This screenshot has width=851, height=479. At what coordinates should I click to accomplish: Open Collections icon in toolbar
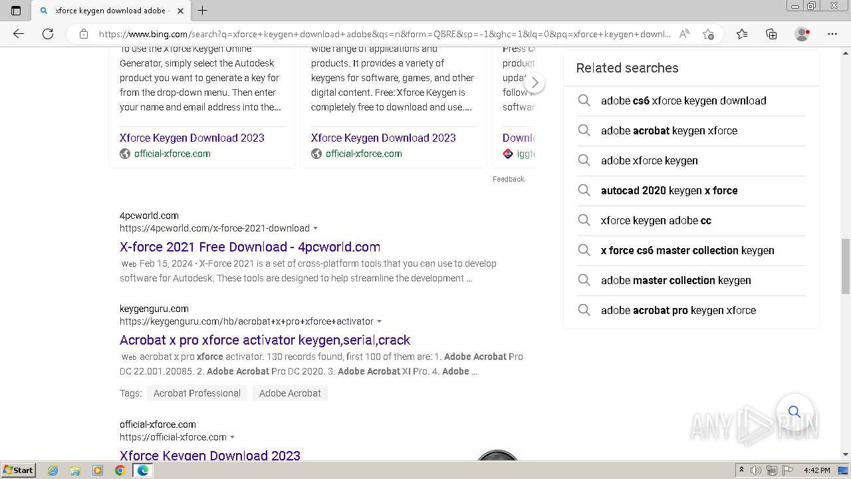tap(771, 34)
